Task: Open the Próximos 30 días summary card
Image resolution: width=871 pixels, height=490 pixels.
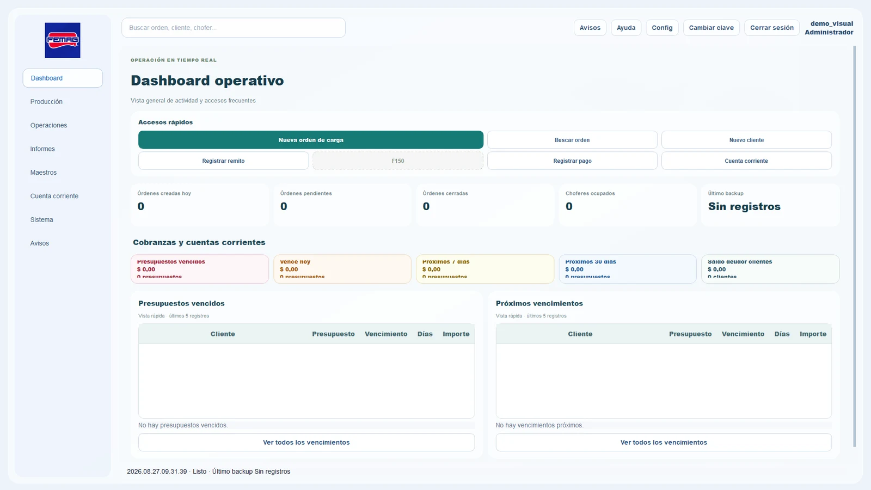Action: pyautogui.click(x=628, y=269)
